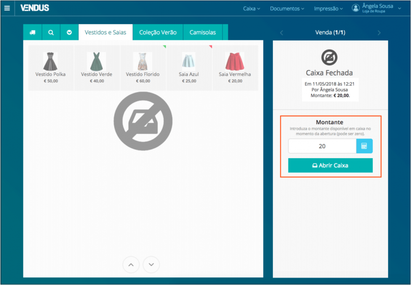Switch to the Camisolas tab

[203, 33]
